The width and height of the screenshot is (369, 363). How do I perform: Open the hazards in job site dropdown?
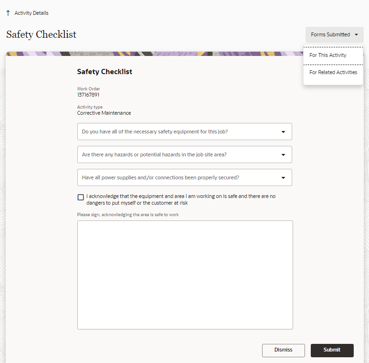184,154
